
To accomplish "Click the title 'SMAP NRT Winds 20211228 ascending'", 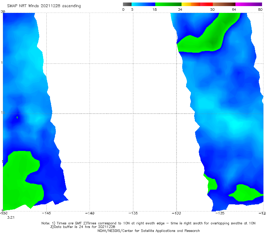I will click(44, 6).
